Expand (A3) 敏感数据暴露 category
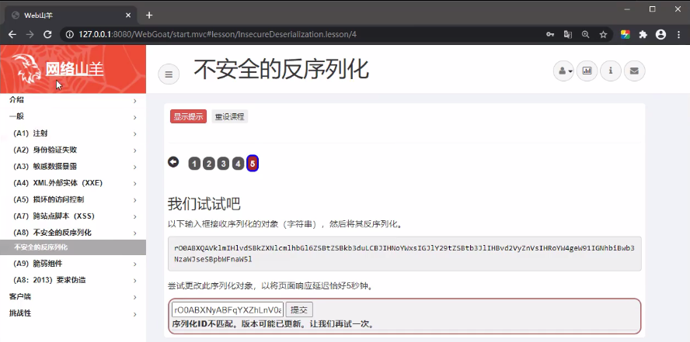The width and height of the screenshot is (690, 342). [x=73, y=167]
